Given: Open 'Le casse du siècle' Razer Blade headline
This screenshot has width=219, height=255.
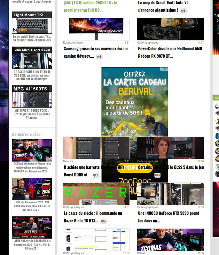Looking at the screenshot, I should click(x=93, y=217).
